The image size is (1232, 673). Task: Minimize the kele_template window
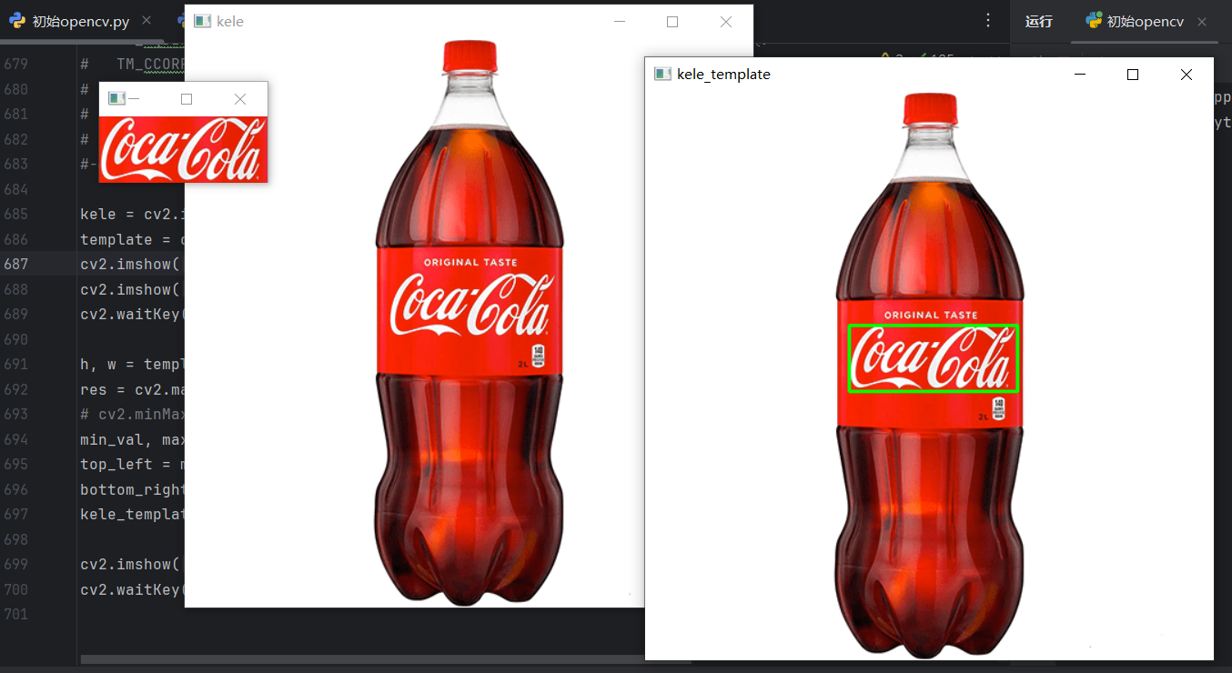(x=1080, y=75)
